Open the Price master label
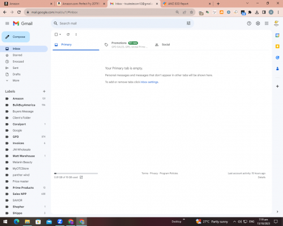Screen dimensions: 283x226 pyautogui.click(x=20, y=181)
